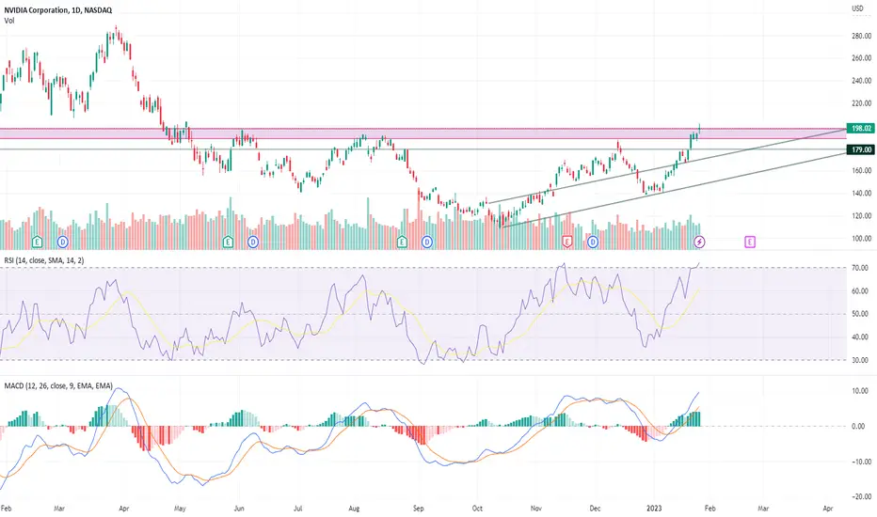Click the 2023 label on the time axis
Image resolution: width=877 pixels, height=517 pixels.
click(654, 509)
